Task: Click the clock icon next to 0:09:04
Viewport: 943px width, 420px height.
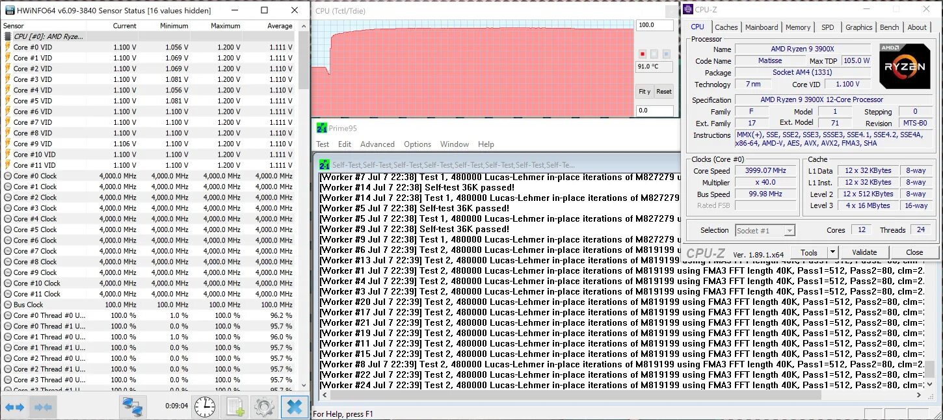Action: [x=204, y=408]
